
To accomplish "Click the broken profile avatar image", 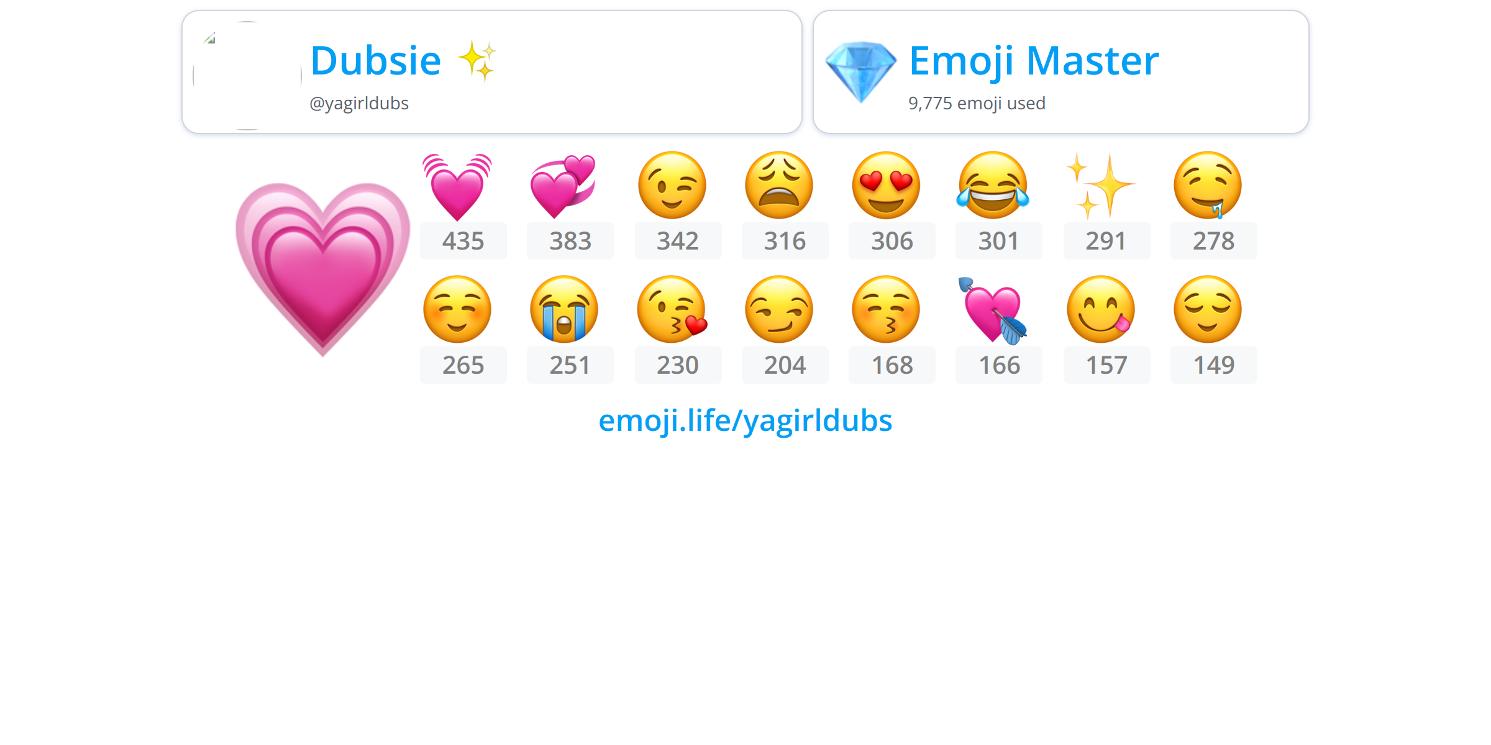I will point(247,76).
